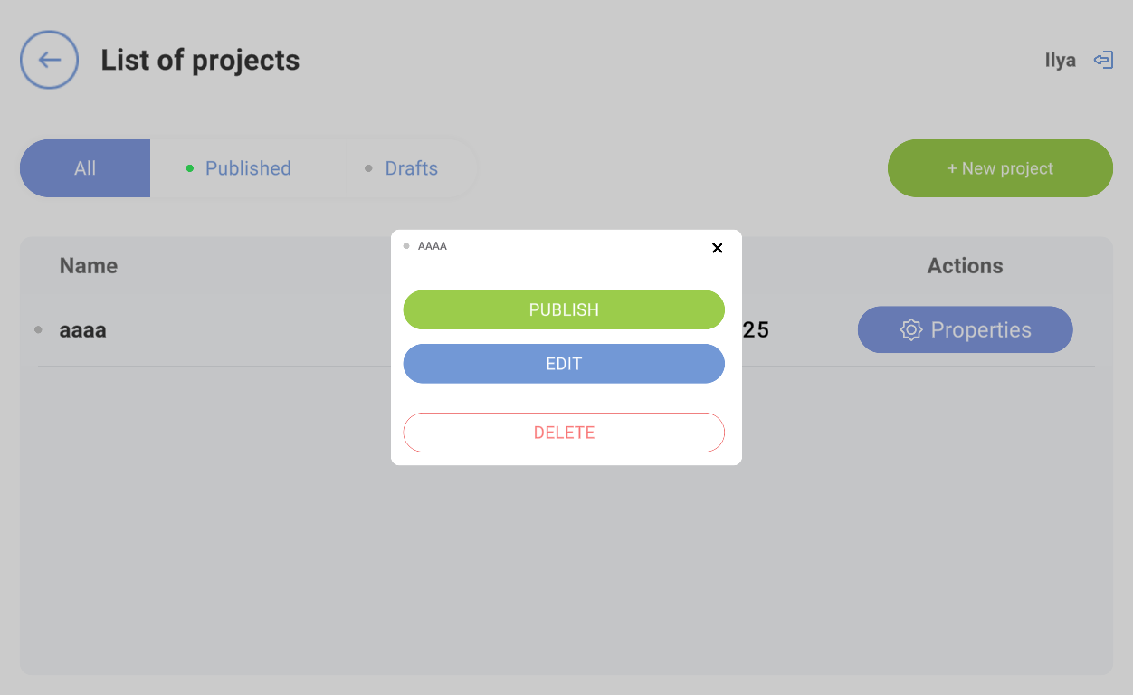Click the gray status dot beside aaaa row
The height and width of the screenshot is (695, 1133).
[38, 329]
